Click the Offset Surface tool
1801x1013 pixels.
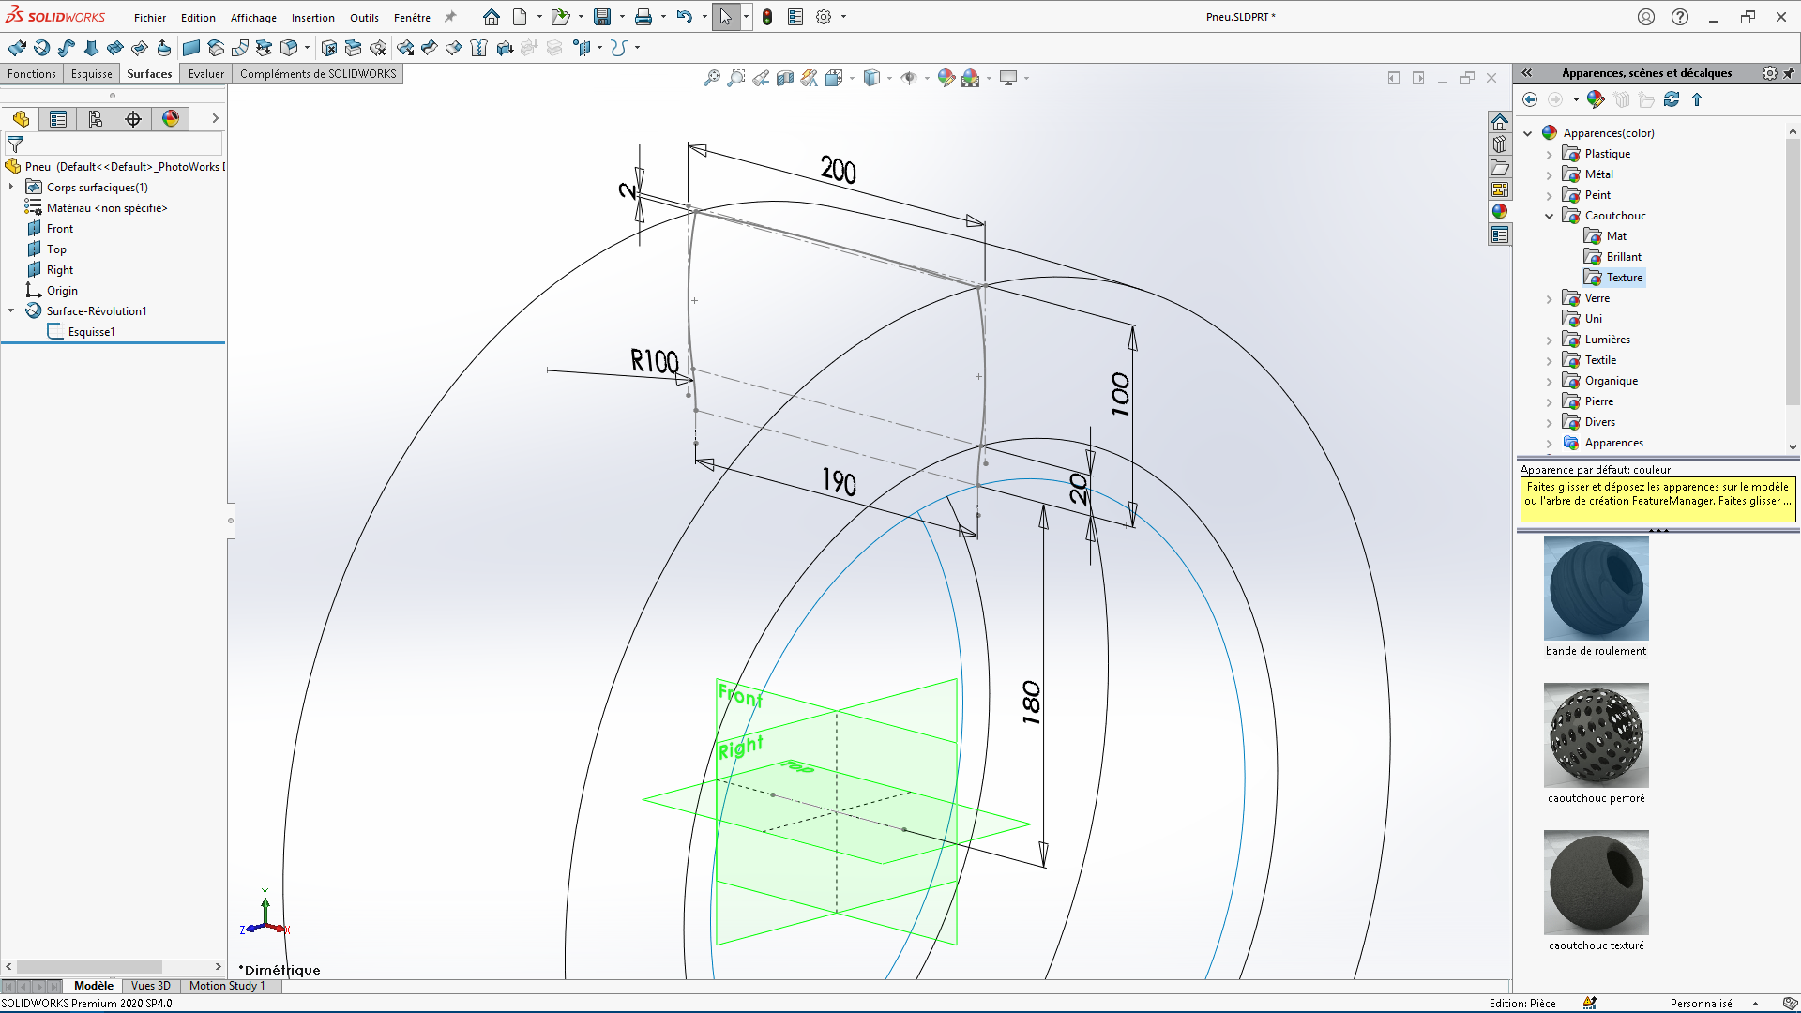coord(216,48)
